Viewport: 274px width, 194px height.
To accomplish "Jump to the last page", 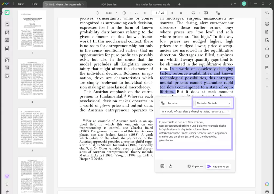I will 181,13.
